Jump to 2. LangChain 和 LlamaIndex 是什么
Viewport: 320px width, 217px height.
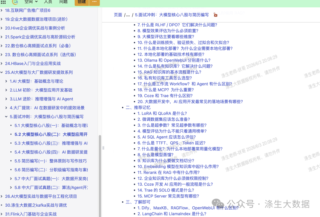tap(172, 214)
